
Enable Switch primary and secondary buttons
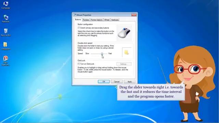tap(79, 28)
